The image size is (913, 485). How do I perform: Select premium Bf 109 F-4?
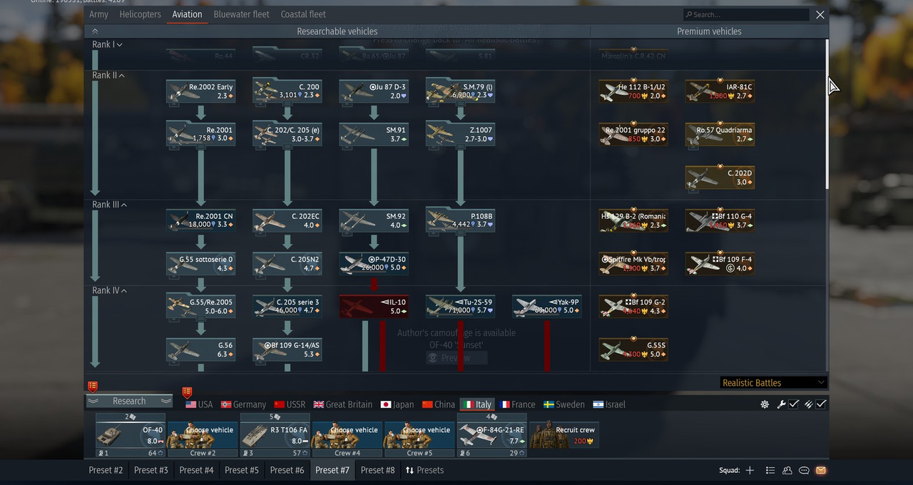coord(720,263)
